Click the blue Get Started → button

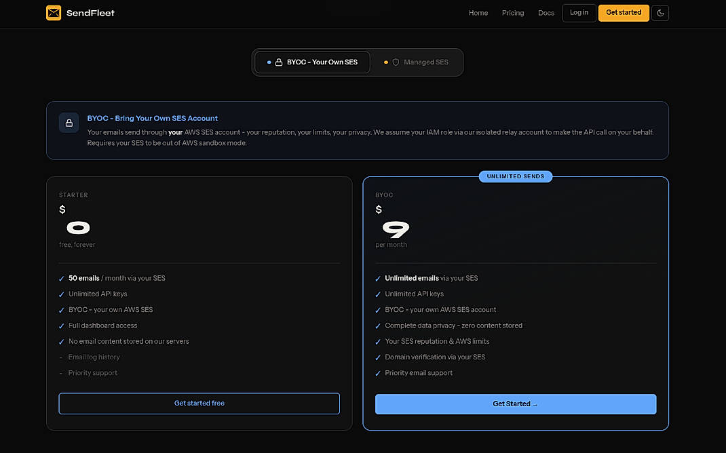(x=516, y=404)
